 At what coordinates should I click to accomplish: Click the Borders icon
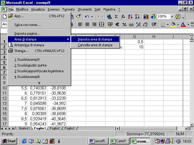(163, 24)
